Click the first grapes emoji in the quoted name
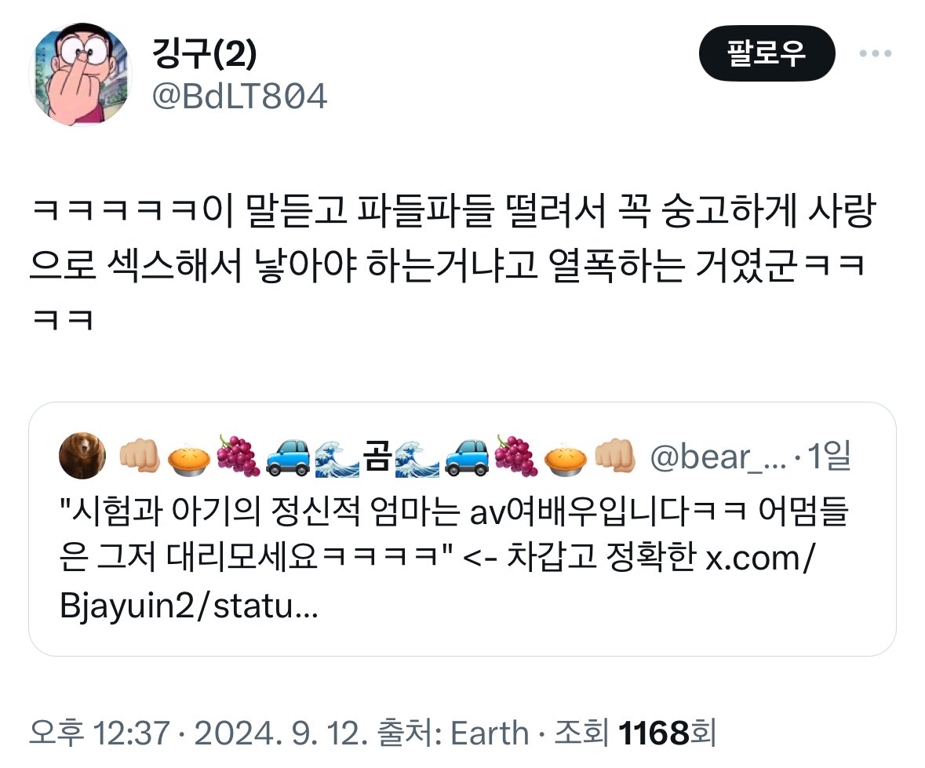 [x=238, y=456]
